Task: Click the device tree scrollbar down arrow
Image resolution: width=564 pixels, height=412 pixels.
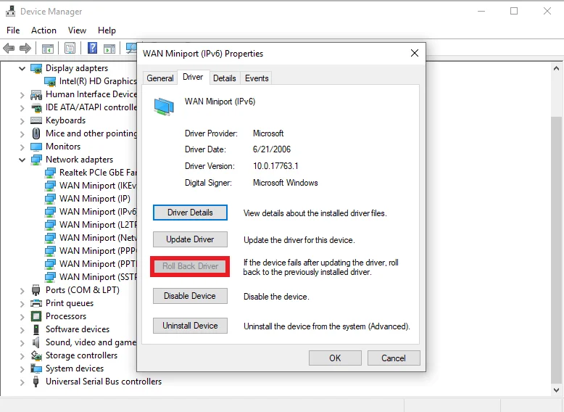Action: click(x=556, y=390)
